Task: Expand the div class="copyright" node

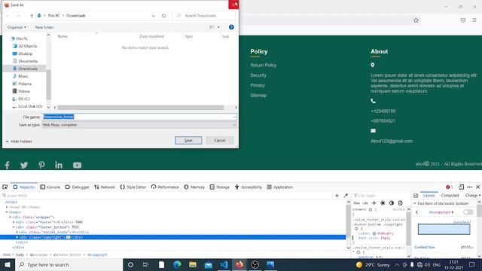Action: tap(17, 237)
